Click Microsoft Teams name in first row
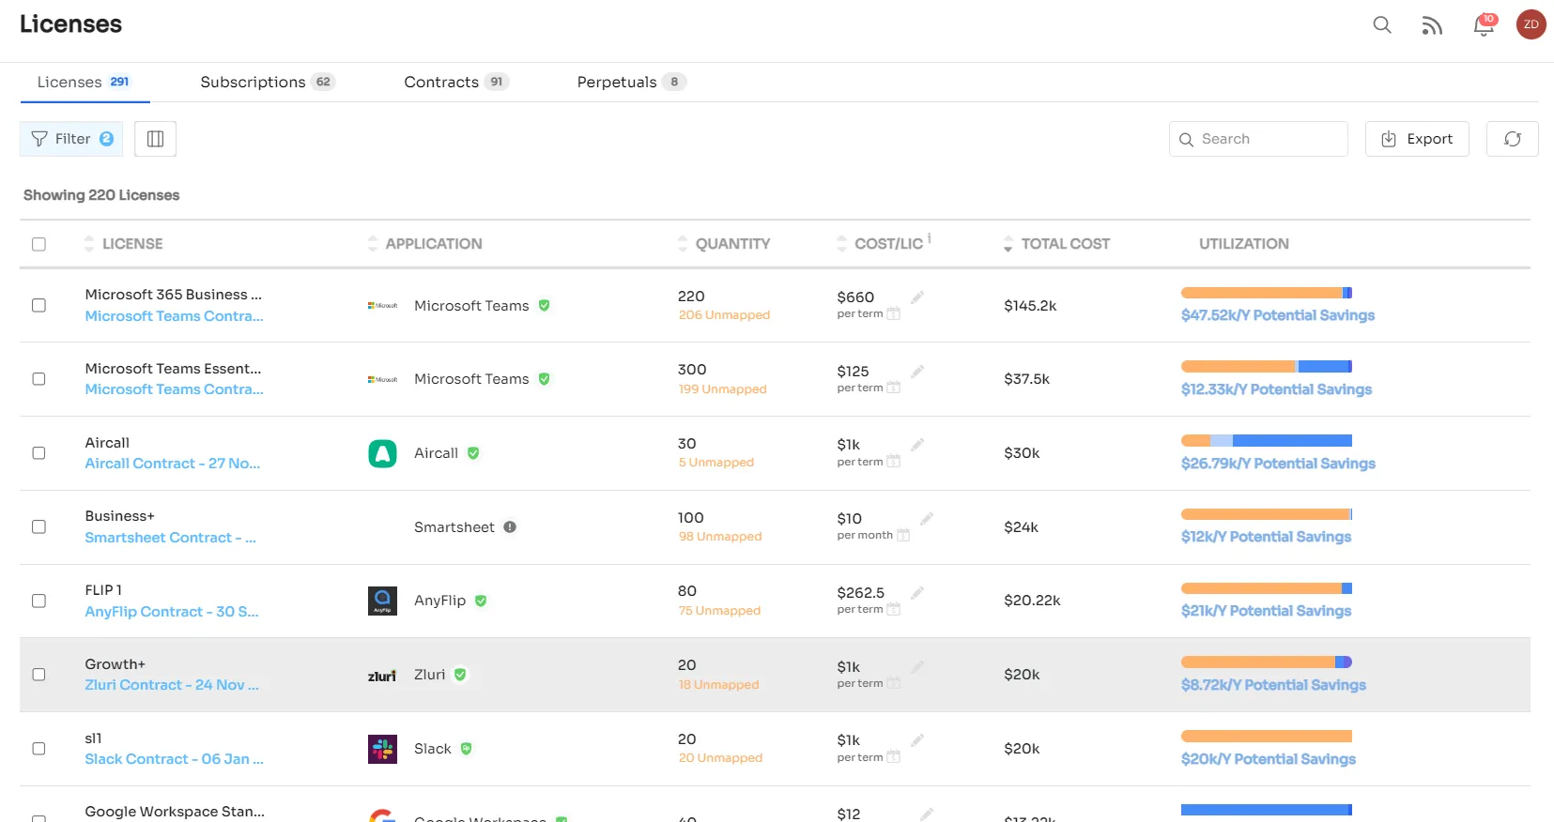 (471, 306)
